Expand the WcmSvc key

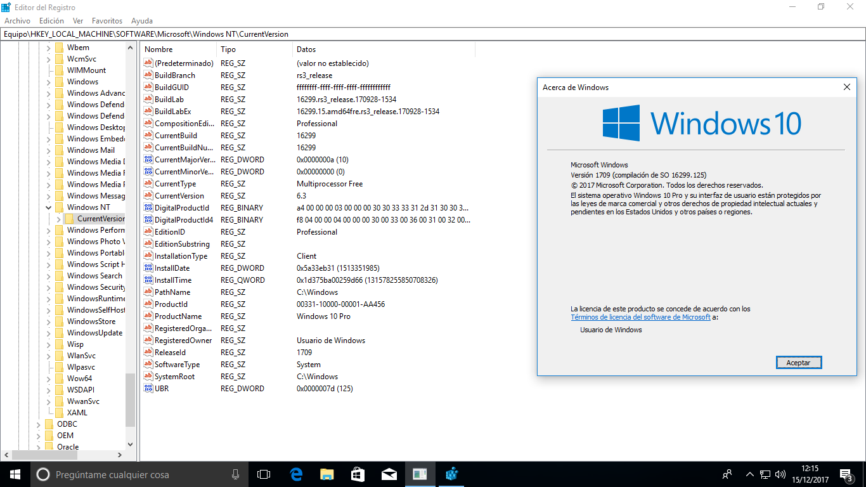pos(48,59)
